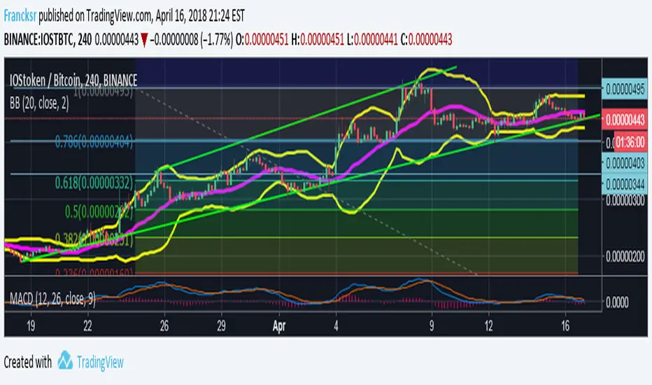Click the 0.00000200 price axis label
Viewport: 652px width, 385px height.
[625, 257]
